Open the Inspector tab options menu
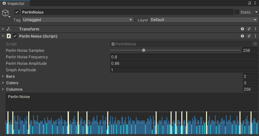This screenshot has width=259, height=136. (x=255, y=3)
